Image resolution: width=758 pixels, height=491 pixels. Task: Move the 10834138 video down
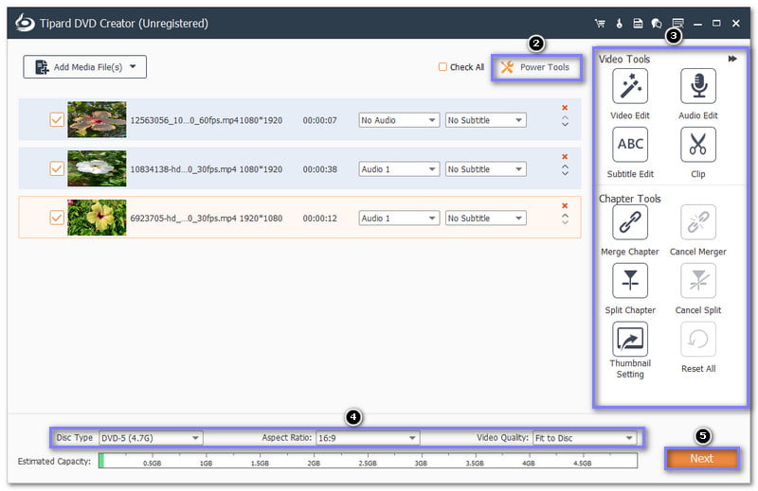(x=565, y=174)
